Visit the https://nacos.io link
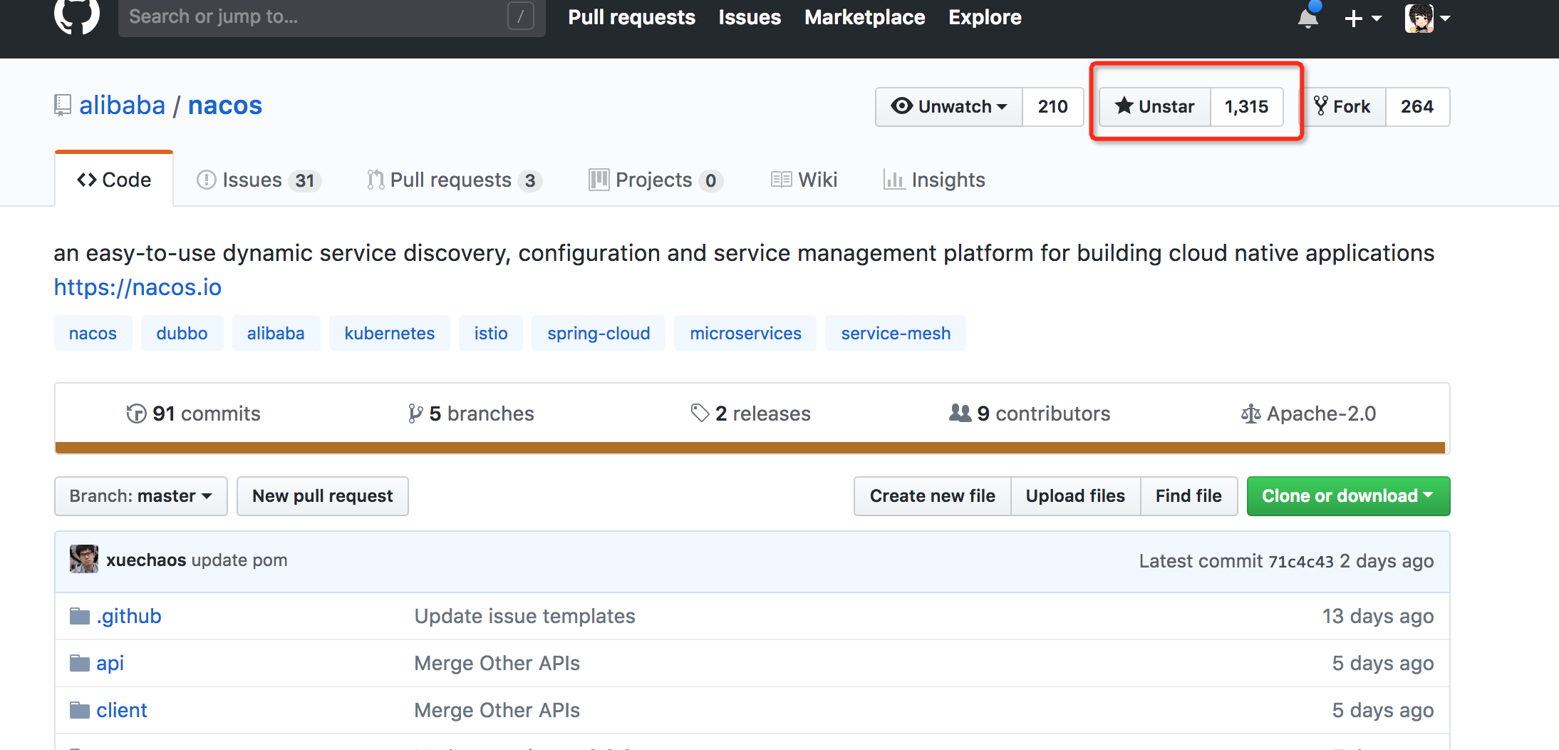Viewport: 1559px width, 750px height. (138, 287)
